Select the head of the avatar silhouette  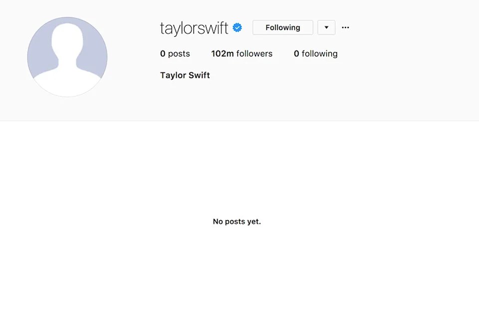point(67,41)
